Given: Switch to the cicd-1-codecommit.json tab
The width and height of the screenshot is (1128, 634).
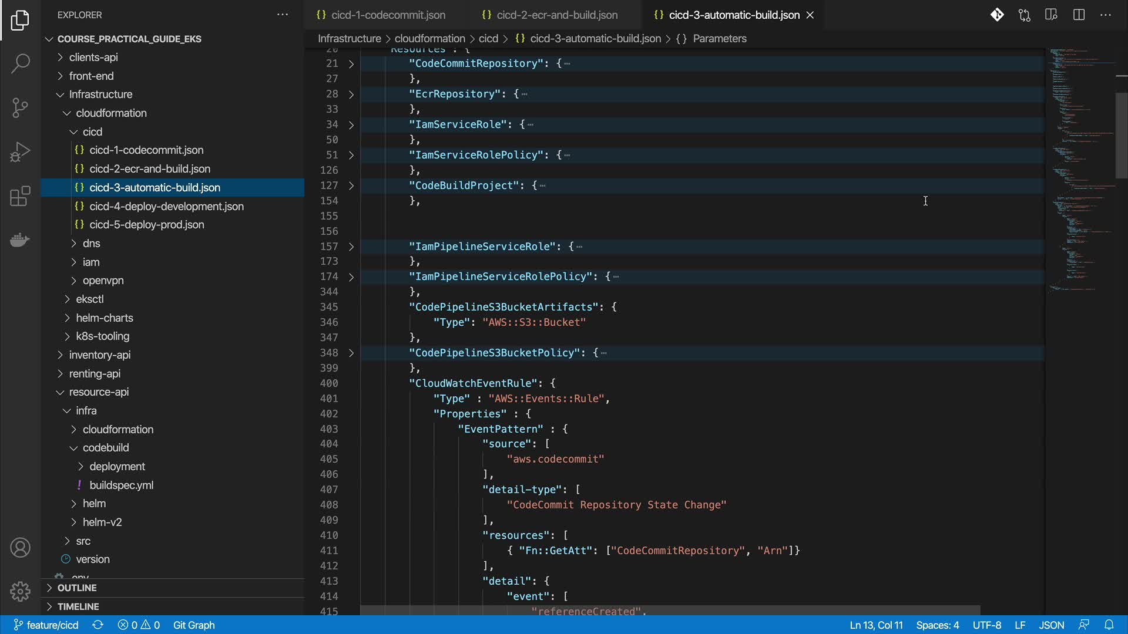Looking at the screenshot, I should (x=388, y=15).
